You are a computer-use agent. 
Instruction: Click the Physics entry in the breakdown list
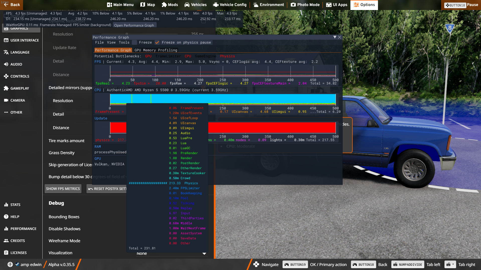(191, 183)
